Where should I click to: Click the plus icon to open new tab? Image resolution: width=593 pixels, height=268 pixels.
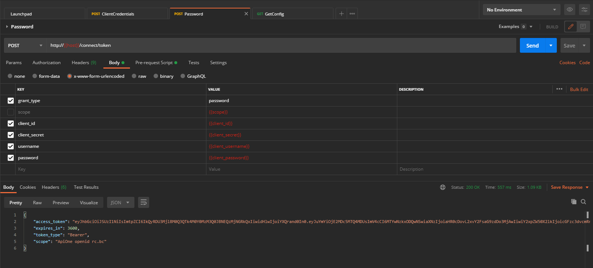pyautogui.click(x=342, y=14)
